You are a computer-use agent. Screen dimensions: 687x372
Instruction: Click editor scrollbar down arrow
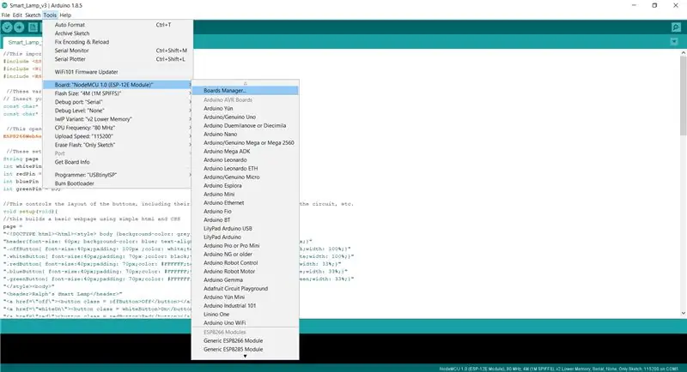pyautogui.click(x=683, y=314)
